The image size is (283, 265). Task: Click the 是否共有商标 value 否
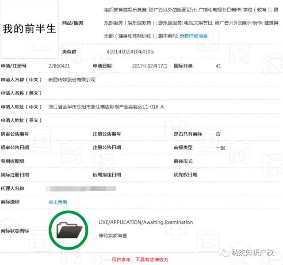(x=218, y=134)
